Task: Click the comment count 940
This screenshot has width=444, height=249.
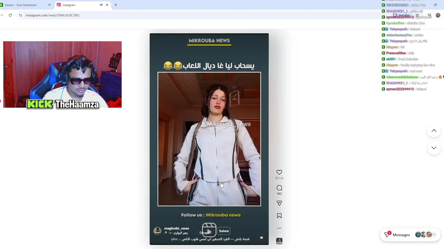Action: 279,194
